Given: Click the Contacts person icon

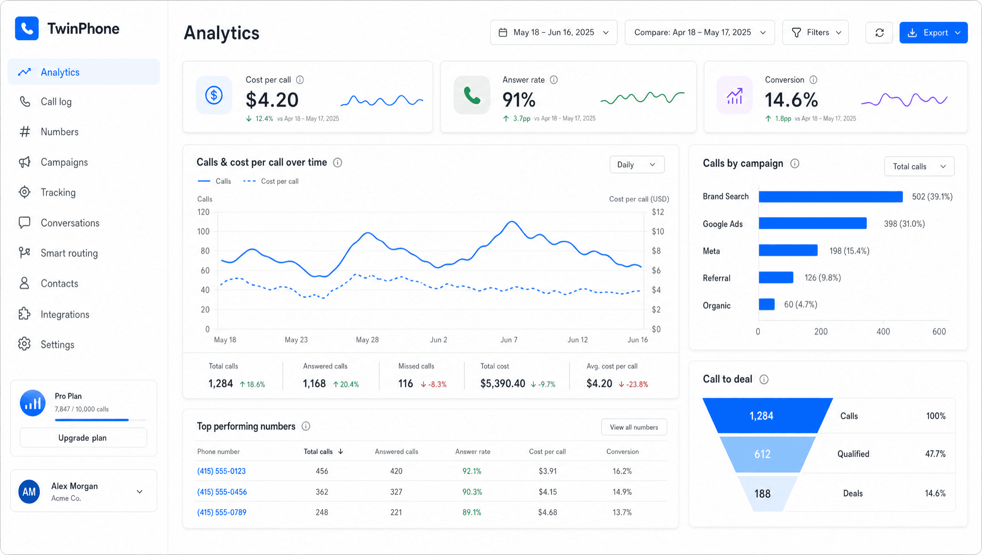Looking at the screenshot, I should point(25,283).
